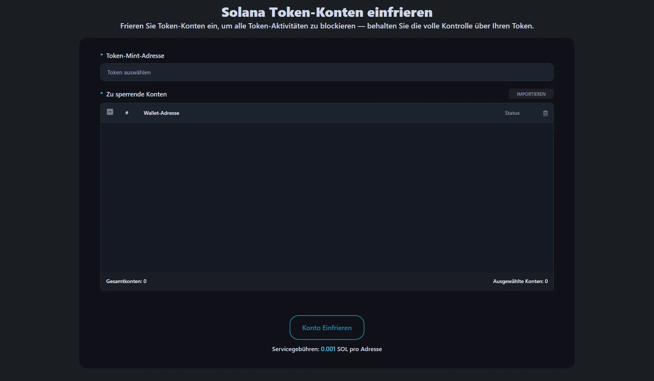
Task: Click the Ausgewählte Konten counter text
Action: coord(520,281)
